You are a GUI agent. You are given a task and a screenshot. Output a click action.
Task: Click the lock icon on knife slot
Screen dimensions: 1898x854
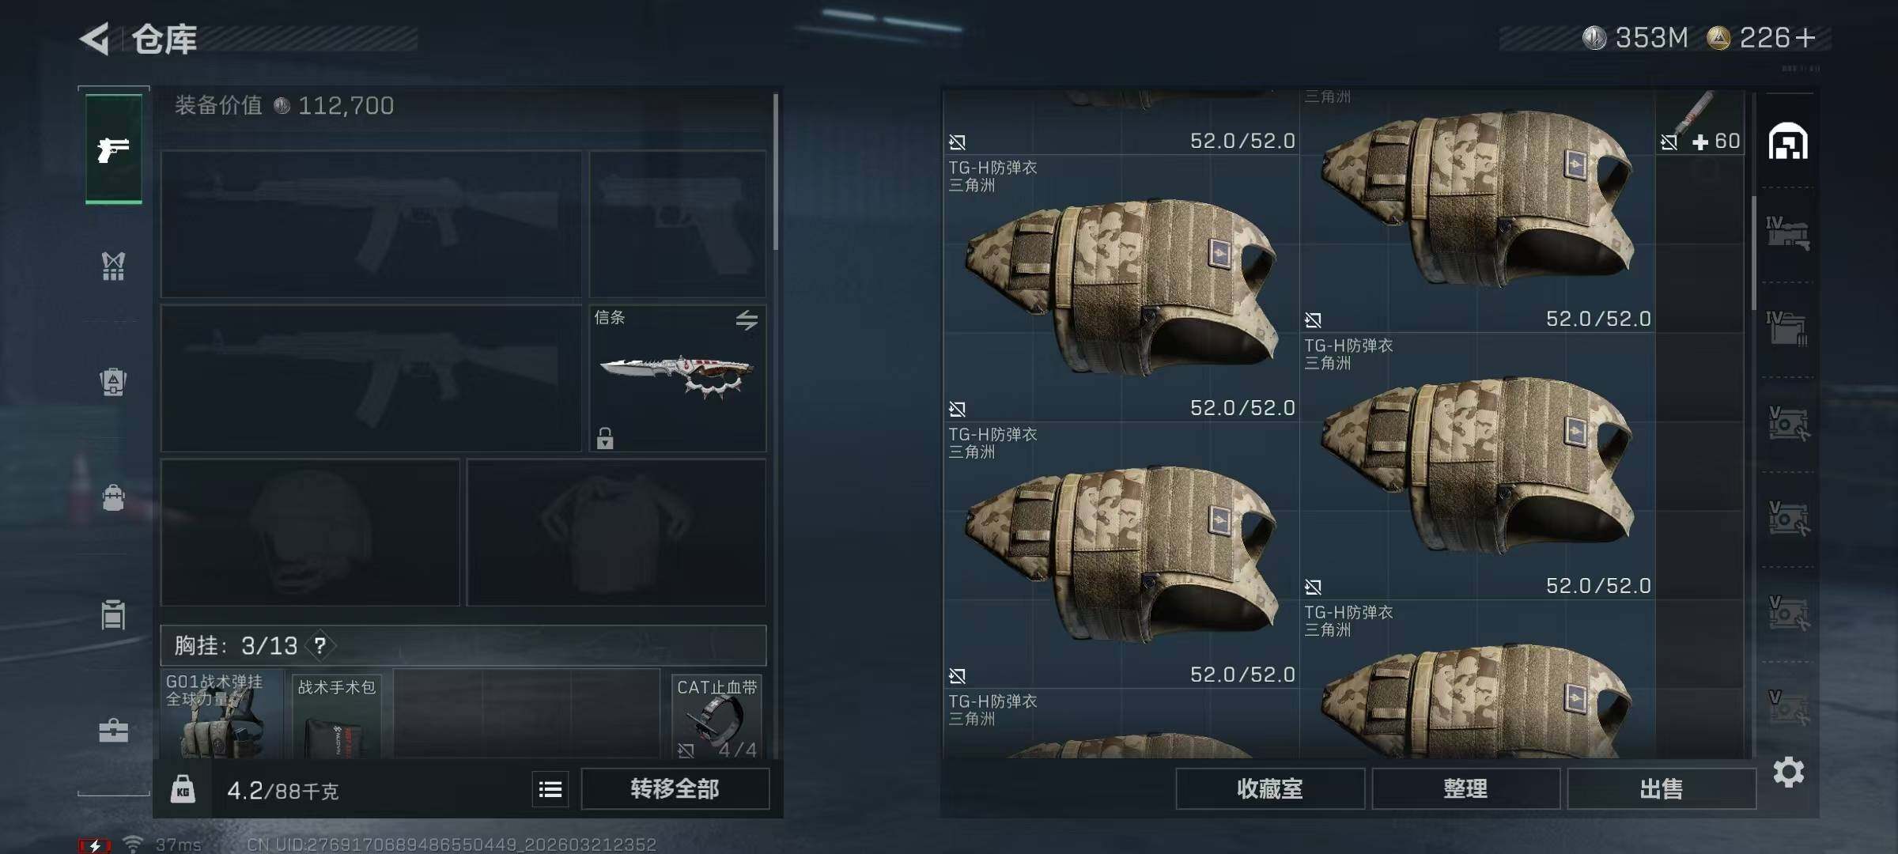[605, 438]
